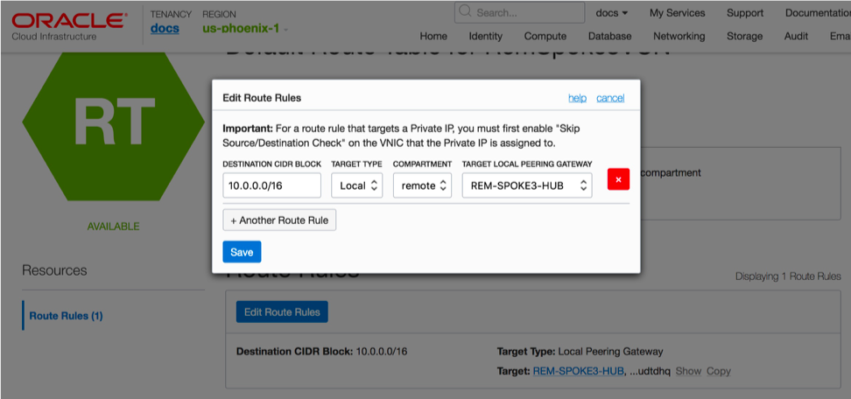
Task: Click the Search box
Action: click(x=520, y=13)
